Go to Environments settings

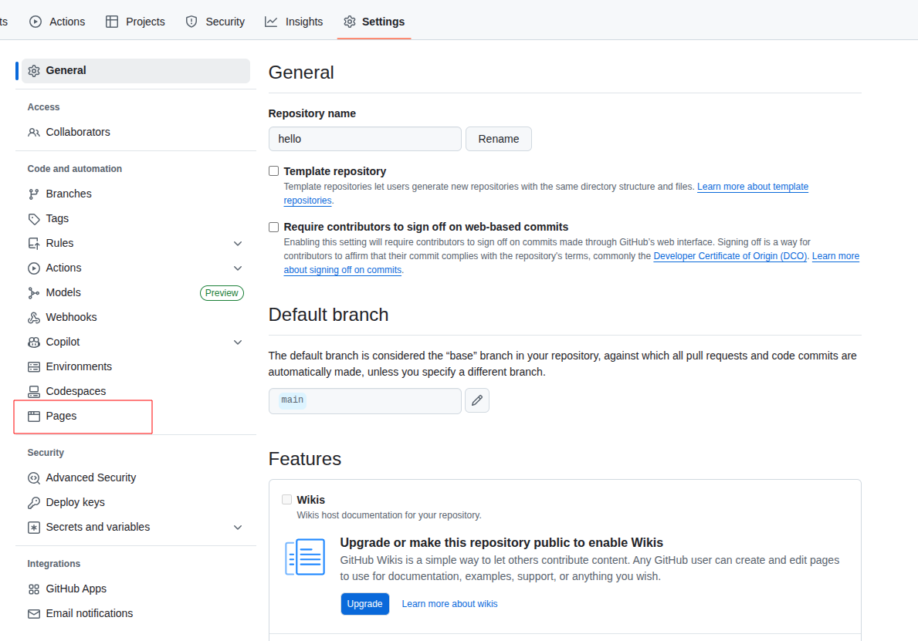click(x=136, y=366)
